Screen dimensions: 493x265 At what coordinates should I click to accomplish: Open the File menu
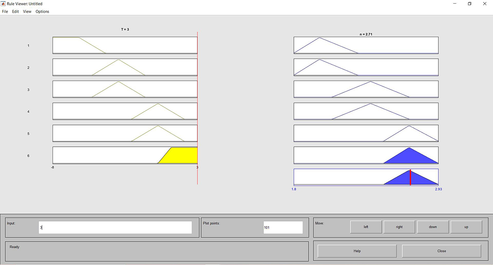pos(5,12)
